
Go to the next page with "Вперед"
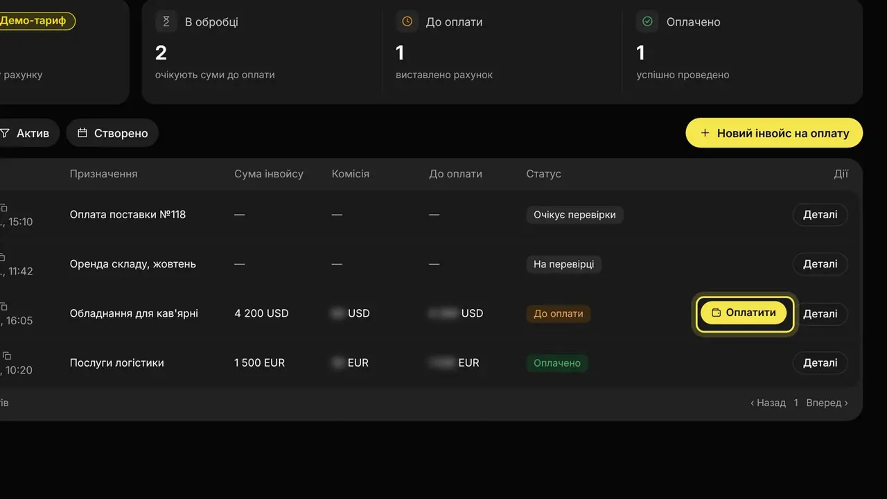point(827,403)
